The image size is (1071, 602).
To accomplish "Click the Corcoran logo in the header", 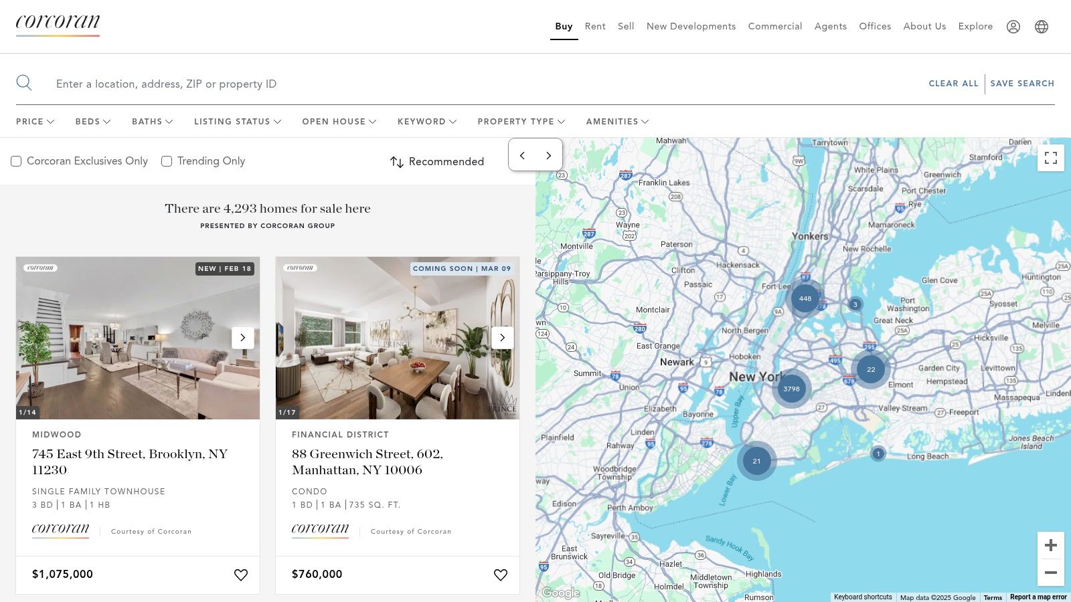I will [58, 25].
